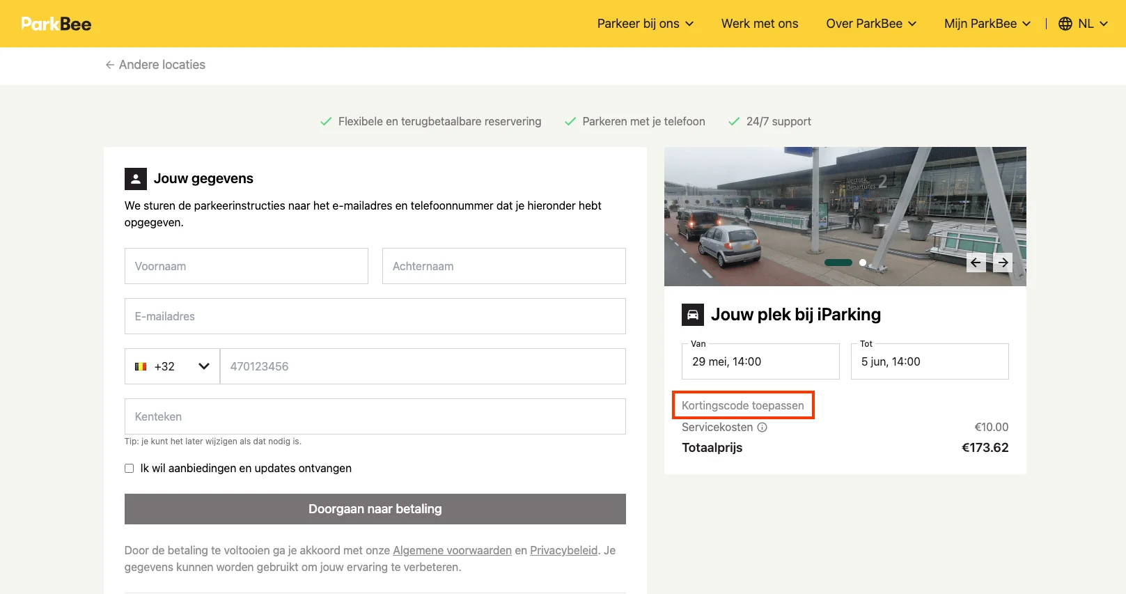Click the Kenteken tip text below field

(213, 441)
